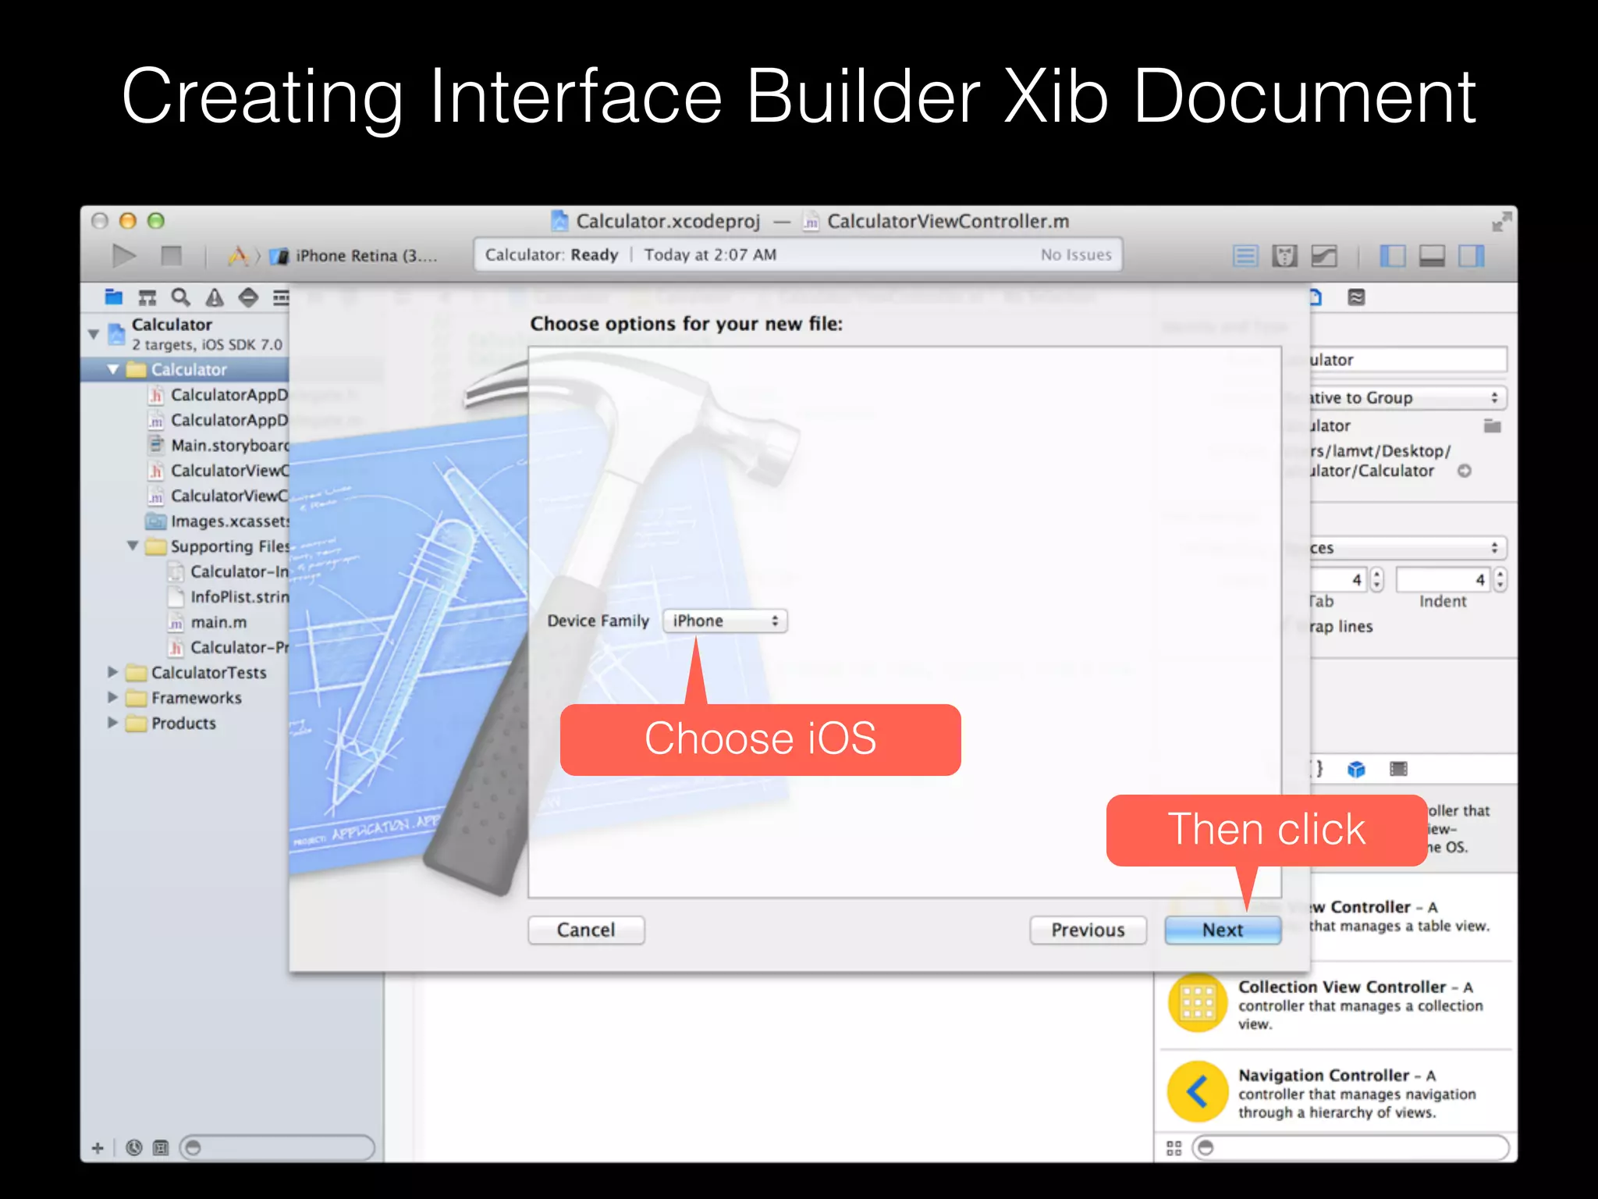Select Main.storyboard in navigator
This screenshot has height=1199, width=1598.
218,445
